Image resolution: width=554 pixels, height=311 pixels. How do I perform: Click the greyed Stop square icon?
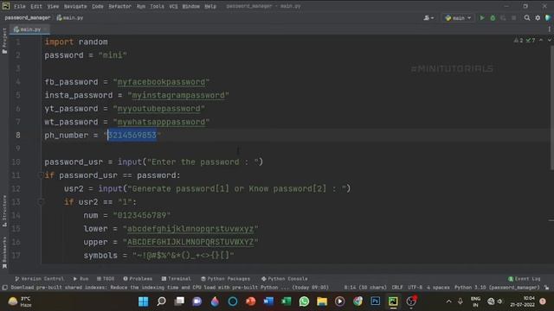pos(513,17)
